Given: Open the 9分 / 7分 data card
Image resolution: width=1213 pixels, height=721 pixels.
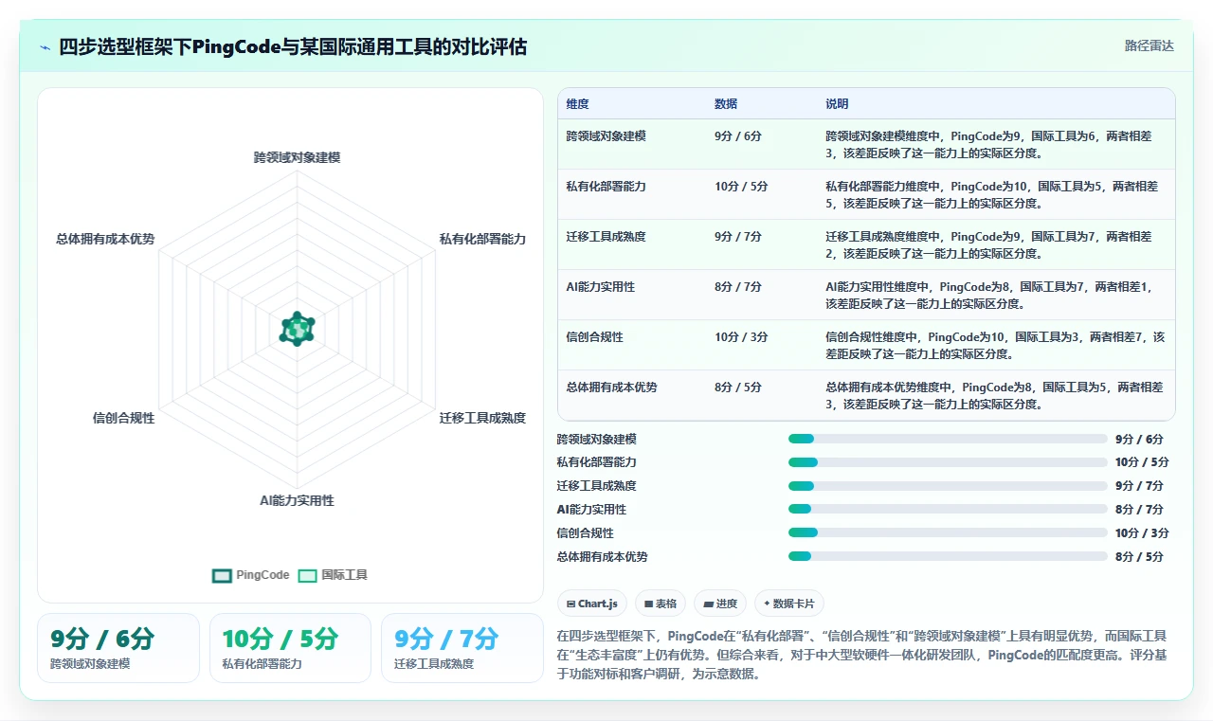Looking at the screenshot, I should pos(462,648).
